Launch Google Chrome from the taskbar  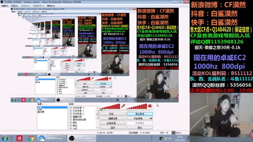31,138
